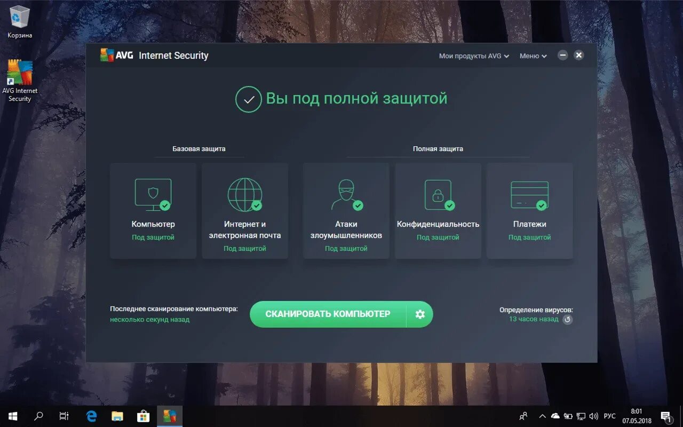Click Вы под полной защитой headline

click(356, 99)
